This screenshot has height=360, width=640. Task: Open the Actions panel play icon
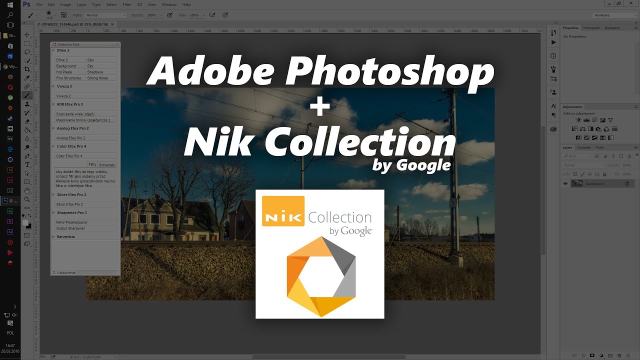point(553,42)
